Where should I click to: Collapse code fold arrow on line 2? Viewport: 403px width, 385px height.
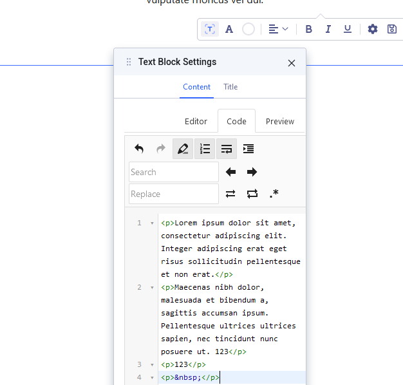(152, 288)
